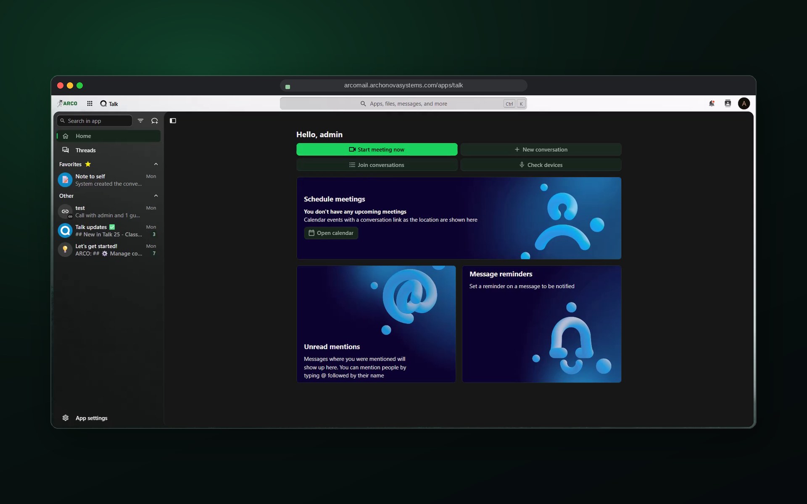This screenshot has height=504, width=807.
Task: Click the Home house icon
Action: coord(66,136)
